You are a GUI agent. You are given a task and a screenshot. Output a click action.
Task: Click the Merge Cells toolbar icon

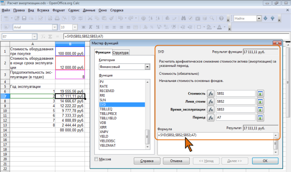pos(136,27)
